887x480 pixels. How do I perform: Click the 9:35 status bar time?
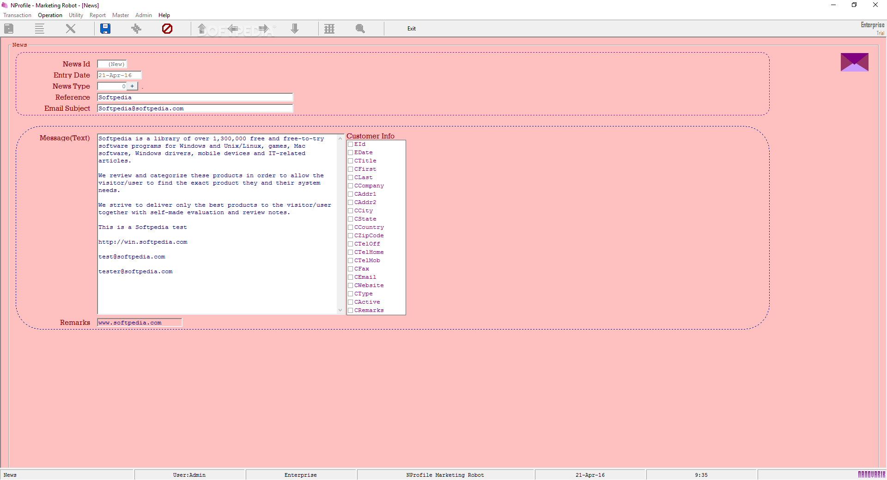pos(701,475)
